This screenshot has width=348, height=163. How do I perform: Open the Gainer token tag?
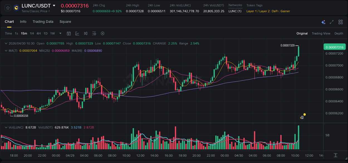pos(285,11)
